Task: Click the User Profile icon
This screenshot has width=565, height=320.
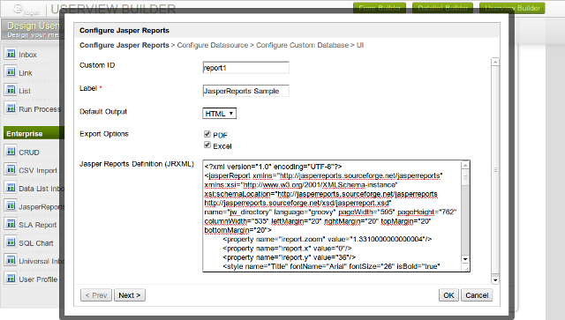Action: pos(11,279)
